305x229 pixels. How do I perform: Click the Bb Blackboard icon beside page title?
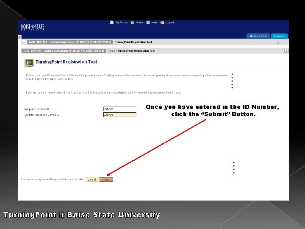click(29, 63)
